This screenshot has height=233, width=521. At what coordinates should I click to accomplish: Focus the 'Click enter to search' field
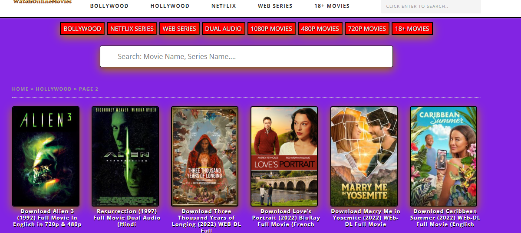(431, 7)
